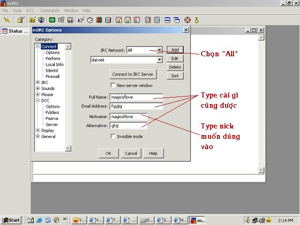Expand the Mouse tree node
The image size is (300, 225).
37,94
